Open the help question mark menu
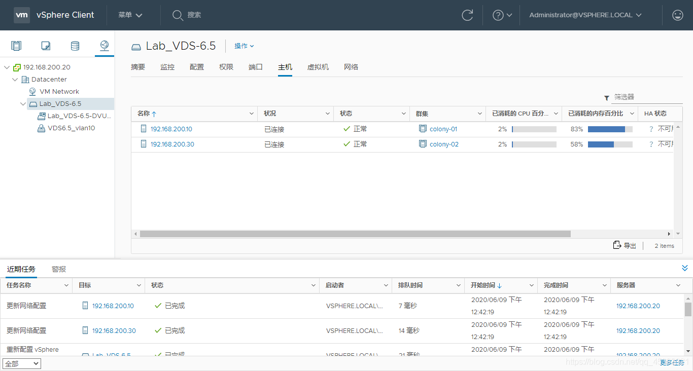The image size is (693, 371). pyautogui.click(x=502, y=15)
